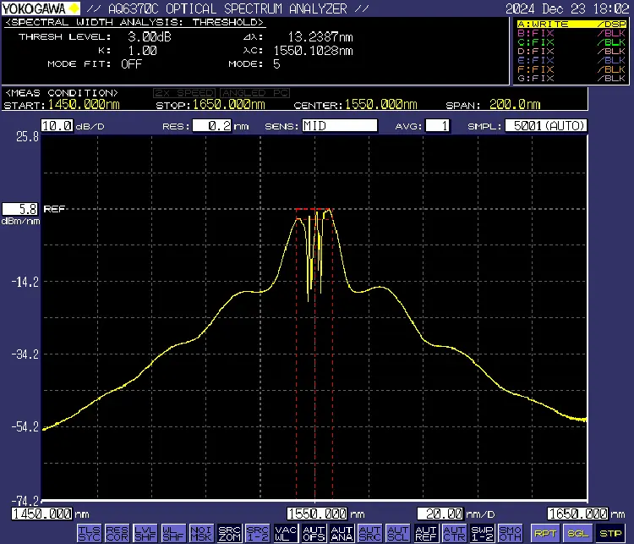Edit the 1650.000 nm axis stop field
The height and width of the screenshot is (544, 634).
(577, 514)
